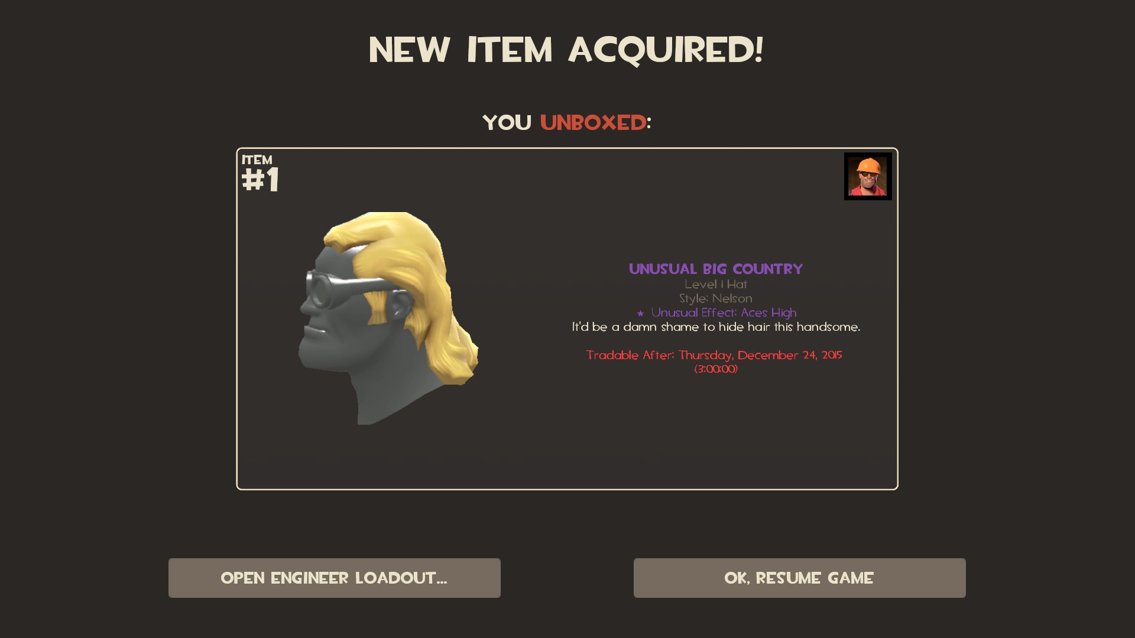Click the large #1 item number
This screenshot has width=1135, height=638.
point(260,180)
